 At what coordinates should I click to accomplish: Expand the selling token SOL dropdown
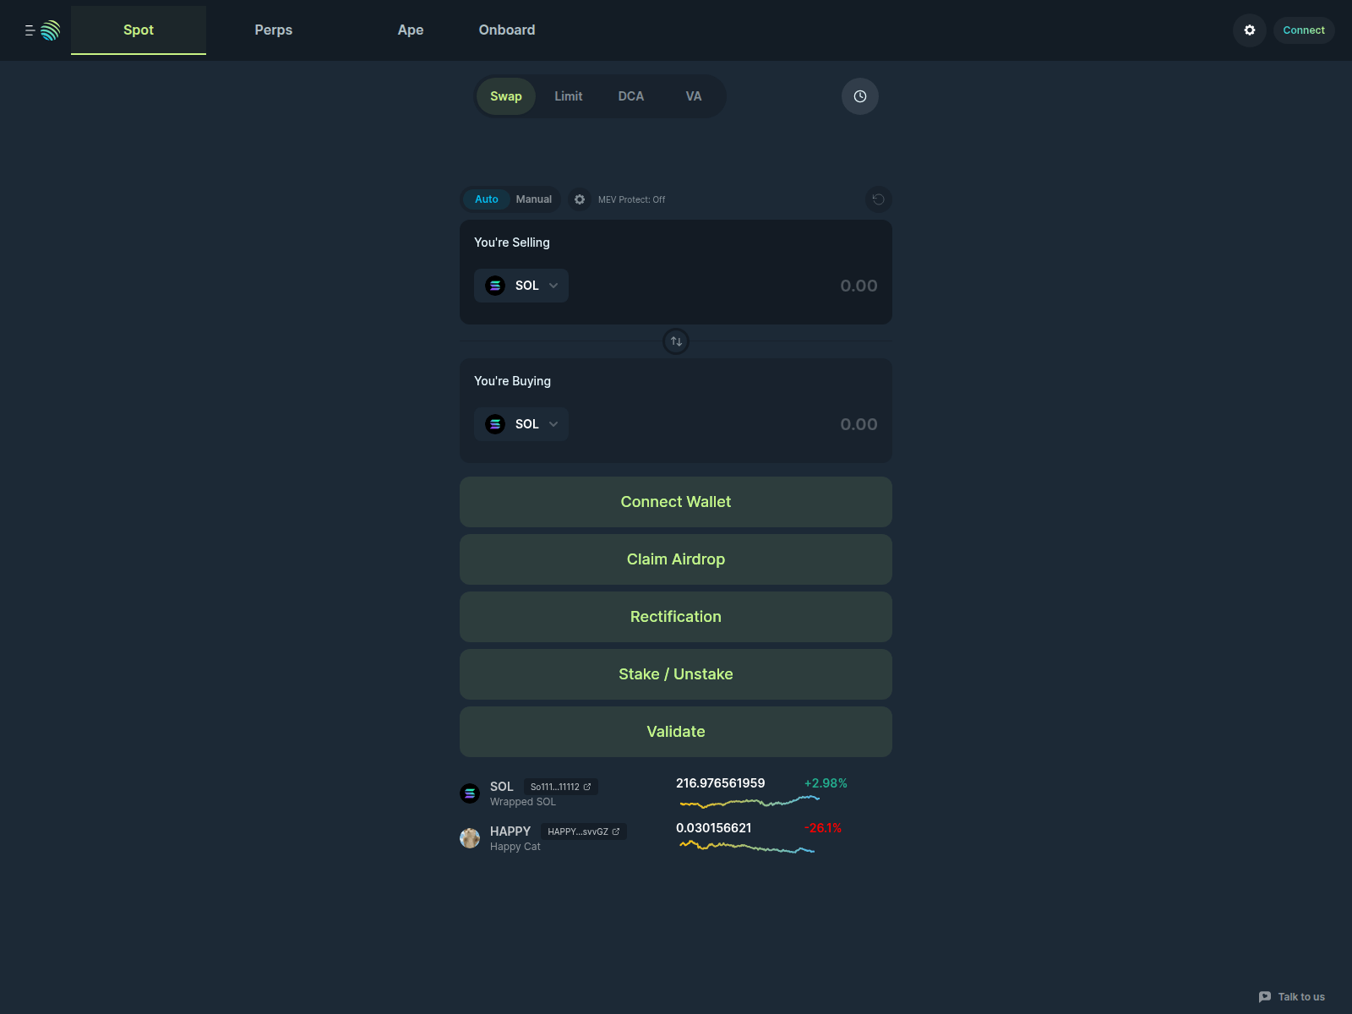[521, 286]
